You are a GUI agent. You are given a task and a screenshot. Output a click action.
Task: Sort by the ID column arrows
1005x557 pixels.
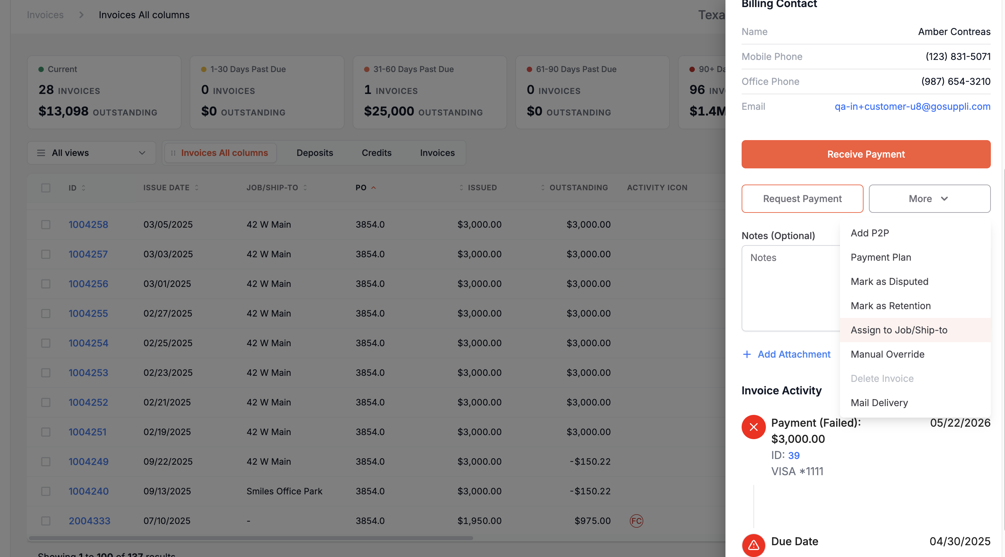(x=84, y=188)
